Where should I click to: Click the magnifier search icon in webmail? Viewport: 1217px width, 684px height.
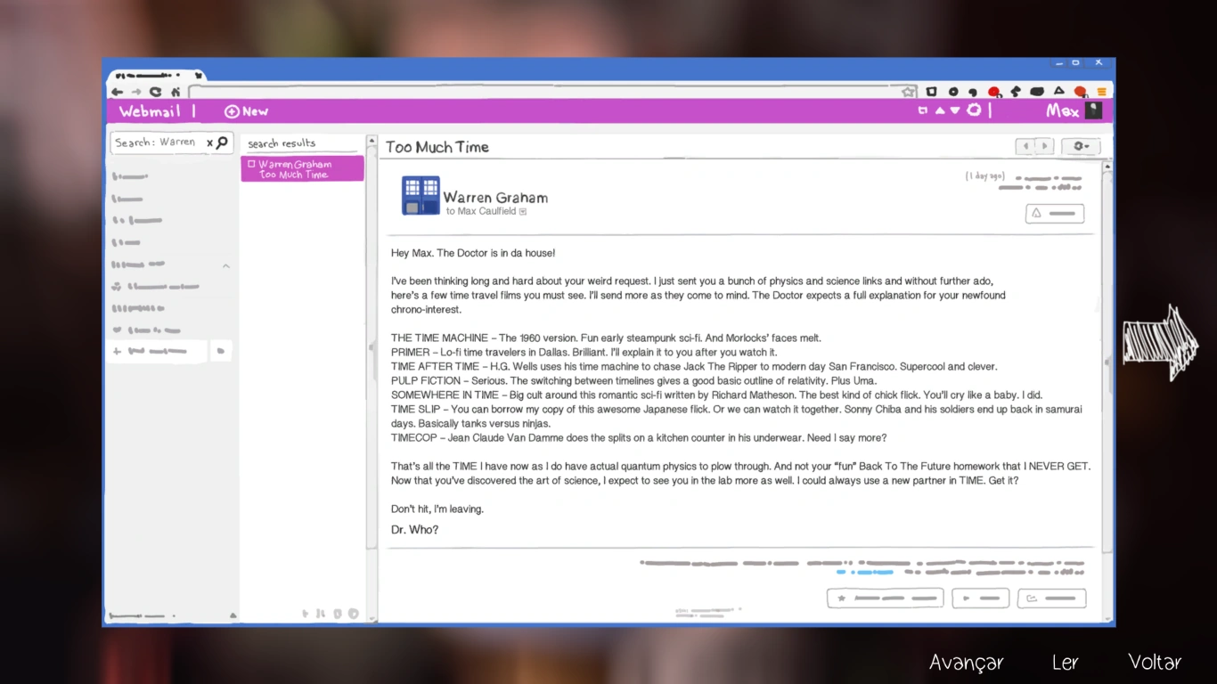pyautogui.click(x=223, y=142)
